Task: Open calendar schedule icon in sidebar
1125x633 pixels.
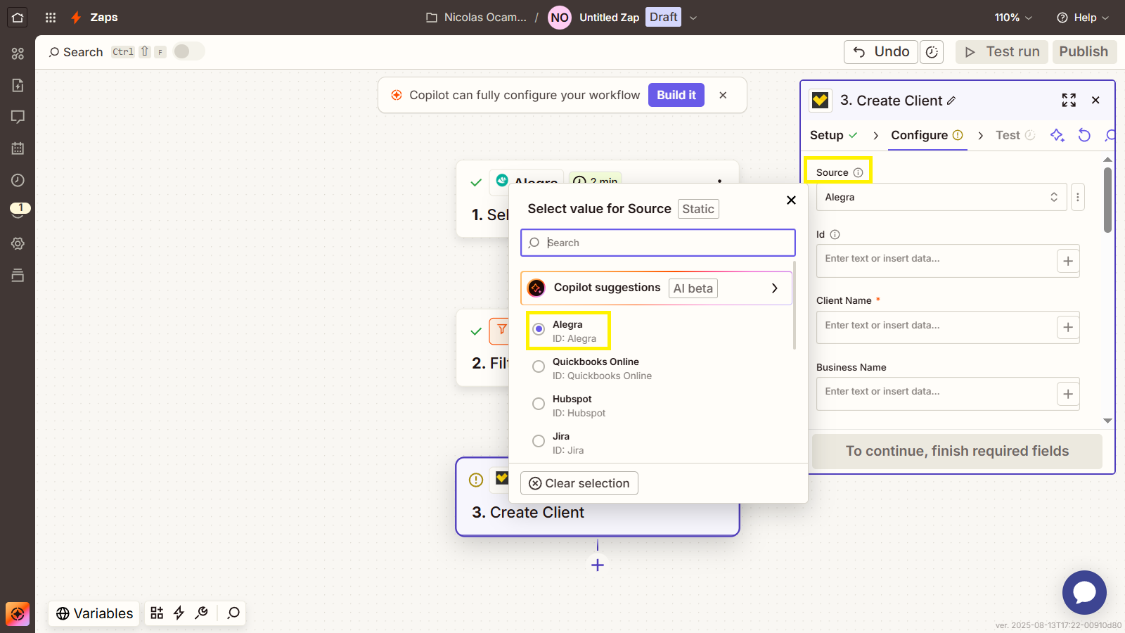Action: click(x=18, y=148)
